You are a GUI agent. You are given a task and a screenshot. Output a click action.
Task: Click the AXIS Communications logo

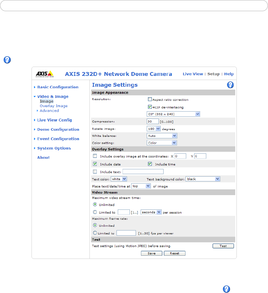(x=45, y=74)
